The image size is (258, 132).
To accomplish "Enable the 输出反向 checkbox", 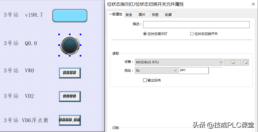I will [x=145, y=80].
